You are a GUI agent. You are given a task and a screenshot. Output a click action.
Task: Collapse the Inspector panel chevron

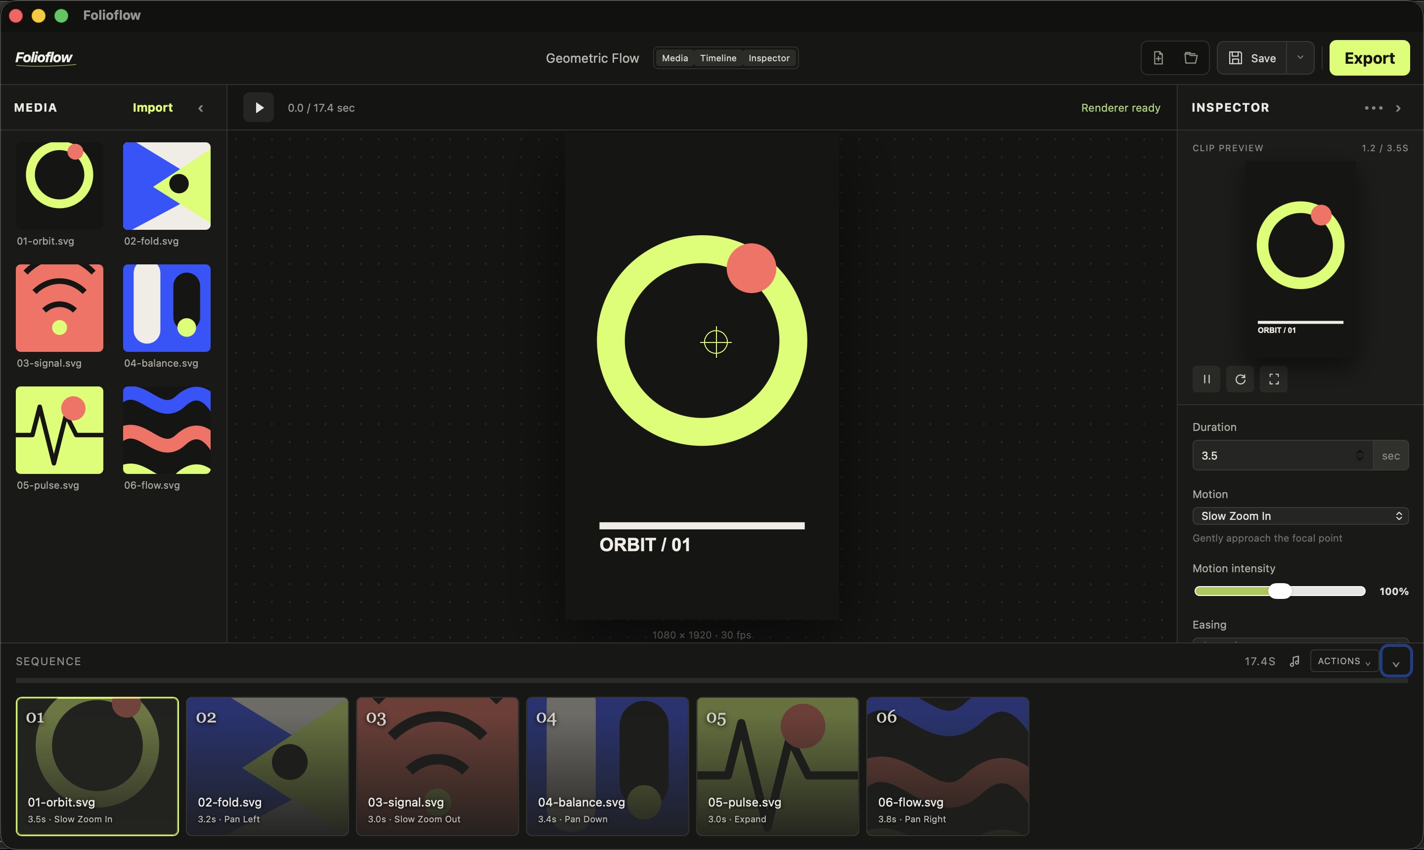(1398, 108)
